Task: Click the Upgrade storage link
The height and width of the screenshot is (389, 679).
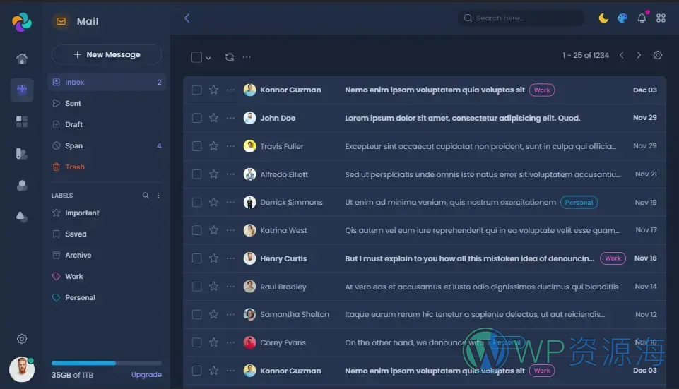Action: pyautogui.click(x=146, y=375)
